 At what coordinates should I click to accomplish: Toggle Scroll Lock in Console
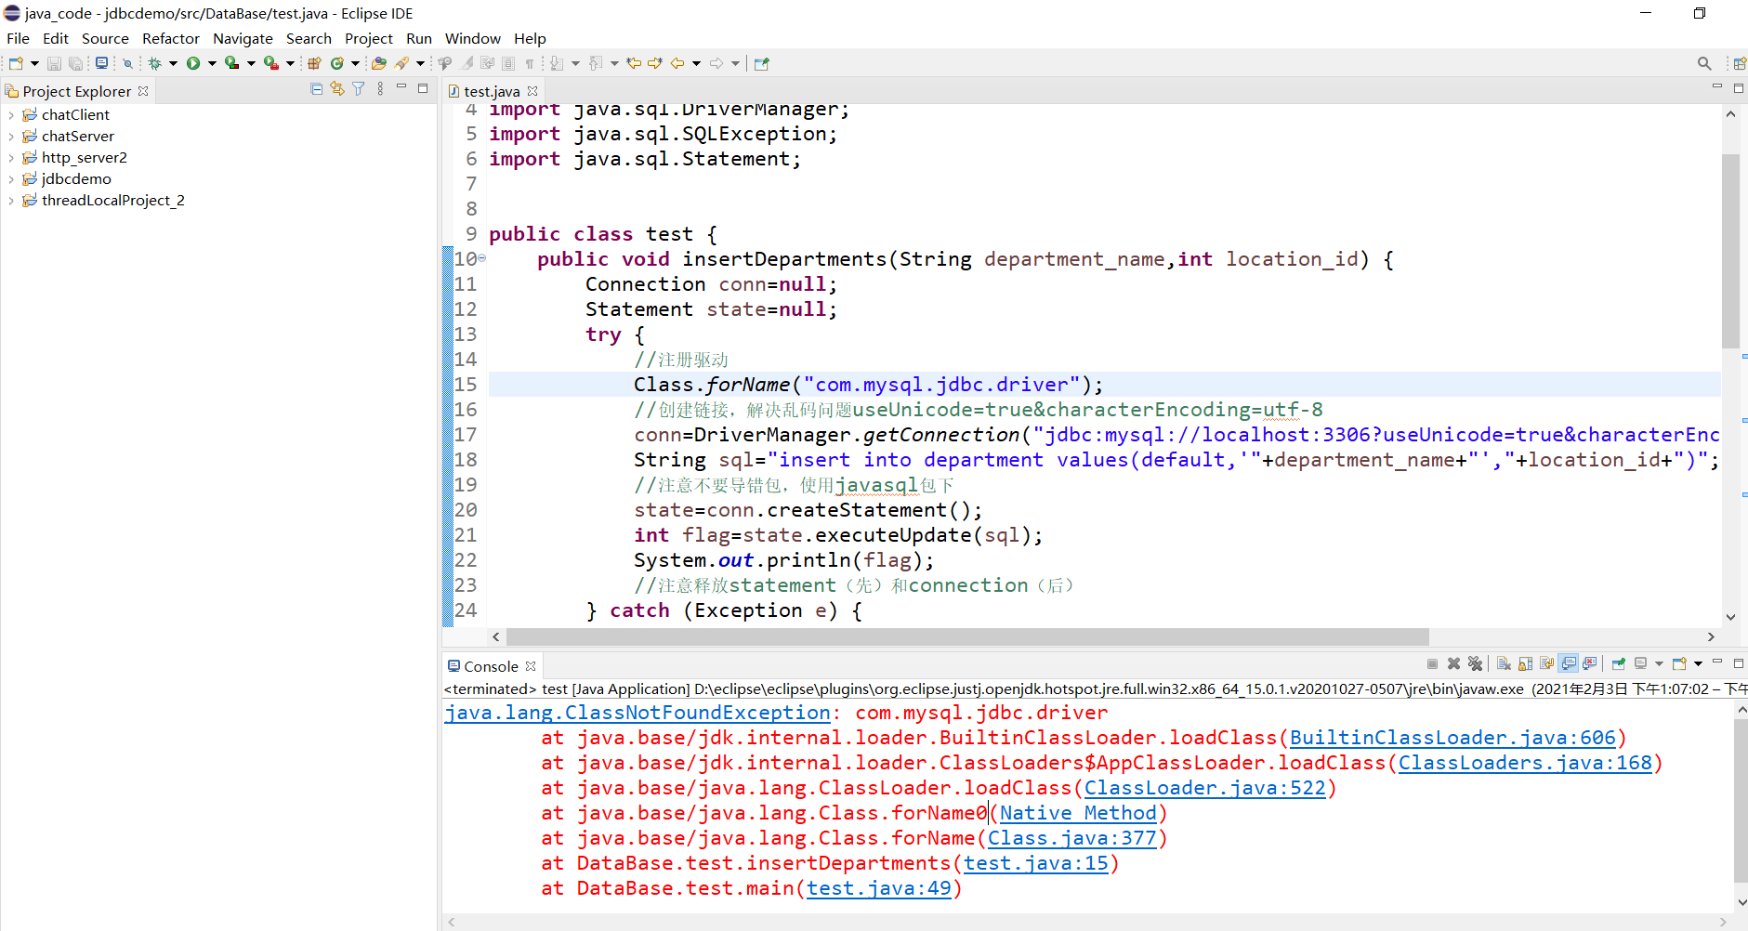pyautogui.click(x=1525, y=663)
